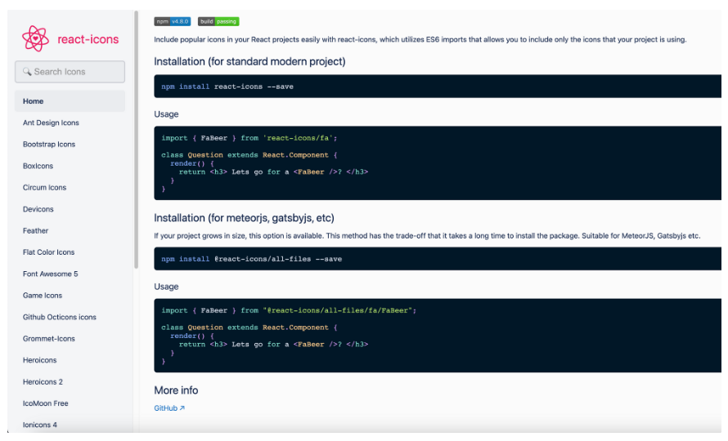This screenshot has width=728, height=441.
Task: Open Ionicons 4 set
Action: coord(40,425)
